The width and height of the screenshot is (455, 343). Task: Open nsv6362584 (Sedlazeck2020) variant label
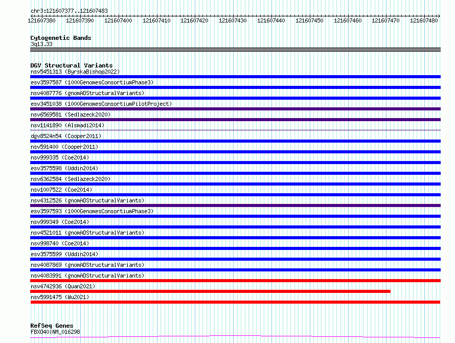pyautogui.click(x=71, y=179)
